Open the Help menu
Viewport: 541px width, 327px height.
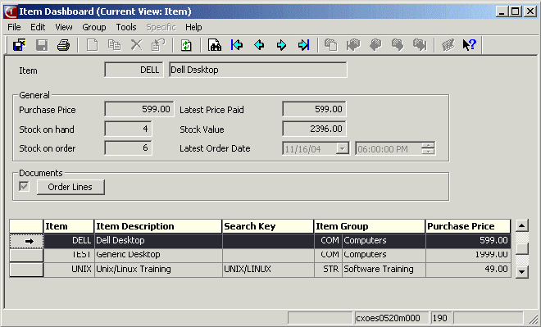193,27
